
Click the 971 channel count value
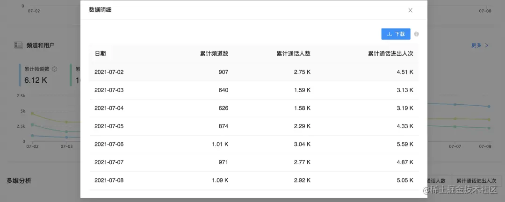[x=223, y=162]
